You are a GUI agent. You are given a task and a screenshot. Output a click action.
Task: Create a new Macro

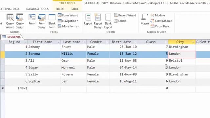145,20
